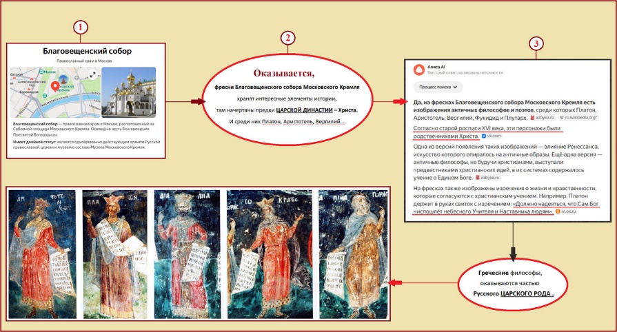Click the Имеет двойной статус paragraph
Screen dimensions: 617x332
(x=87, y=145)
